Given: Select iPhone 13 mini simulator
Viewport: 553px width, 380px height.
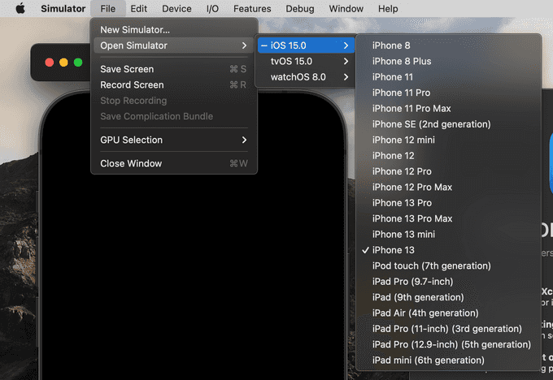Looking at the screenshot, I should click(x=449, y=234).
